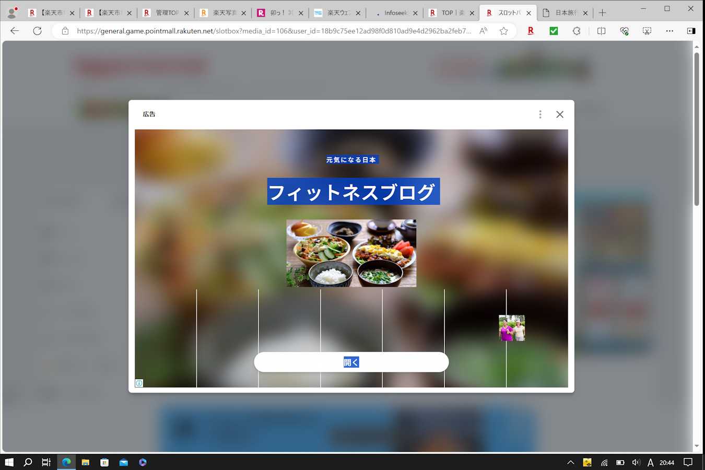The height and width of the screenshot is (470, 705).
Task: Close the 楽天写真 tab
Action: tap(243, 13)
